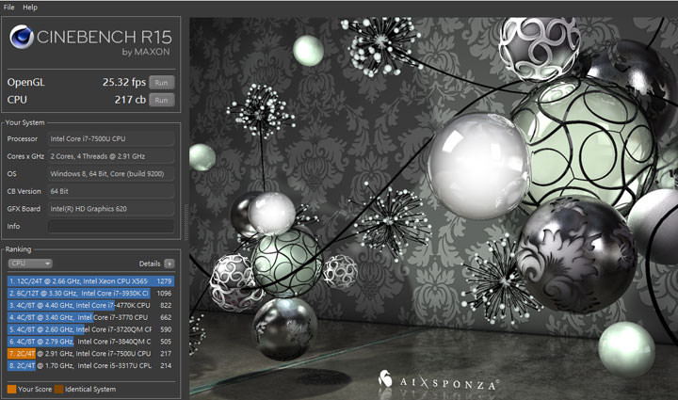
Task: Open the File menu
Action: click(x=9, y=7)
